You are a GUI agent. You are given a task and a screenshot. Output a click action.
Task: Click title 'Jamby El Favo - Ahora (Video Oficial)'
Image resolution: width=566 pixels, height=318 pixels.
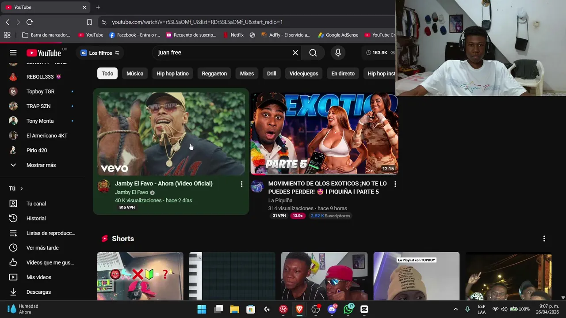coord(164,183)
